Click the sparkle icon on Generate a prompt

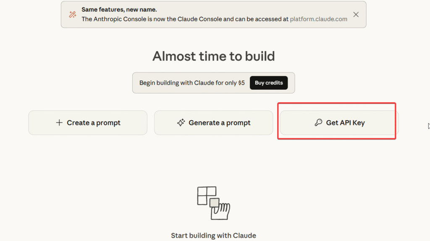coord(181,123)
